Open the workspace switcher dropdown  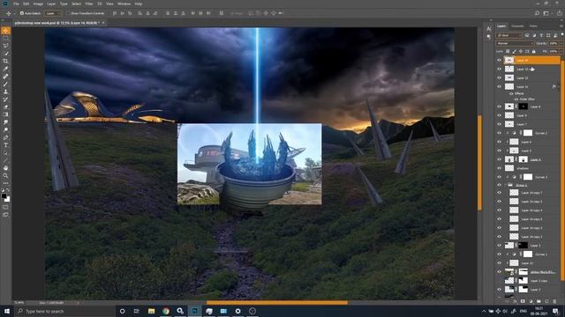coord(547,13)
